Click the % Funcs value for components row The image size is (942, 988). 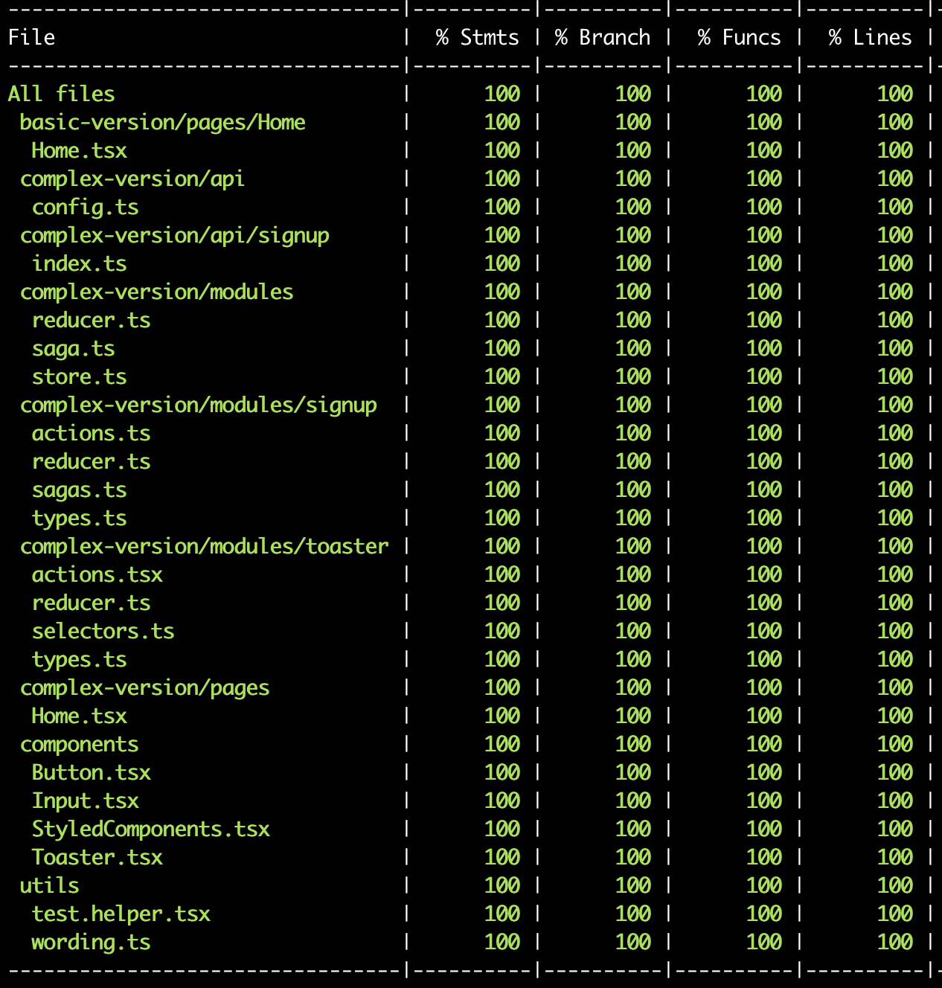pos(764,744)
